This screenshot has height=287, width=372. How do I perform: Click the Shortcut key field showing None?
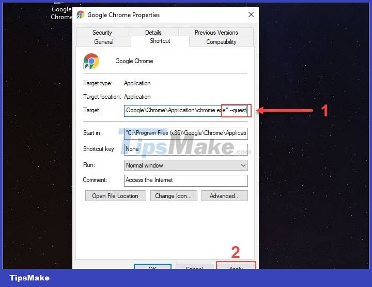186,149
